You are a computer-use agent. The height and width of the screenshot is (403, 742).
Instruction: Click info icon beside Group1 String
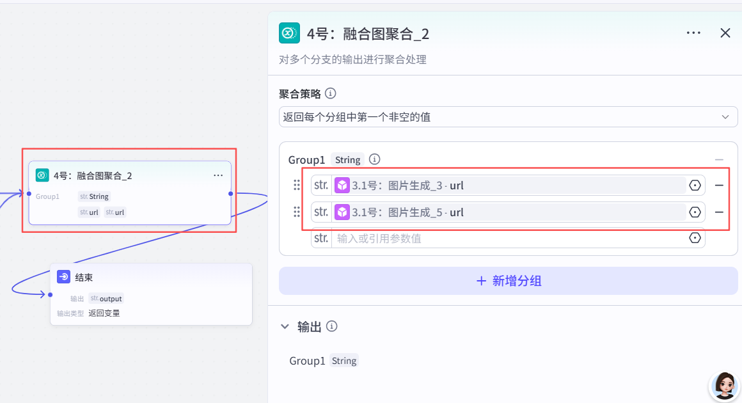[374, 159]
